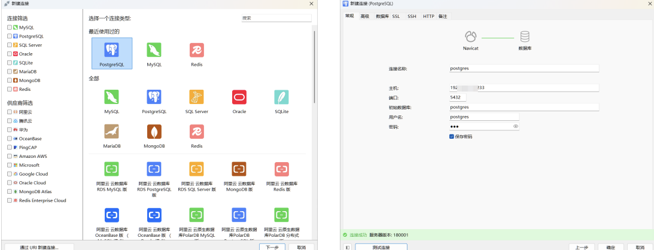The width and height of the screenshot is (654, 250).
Task: Choose Oracle connection type
Action: click(x=239, y=100)
